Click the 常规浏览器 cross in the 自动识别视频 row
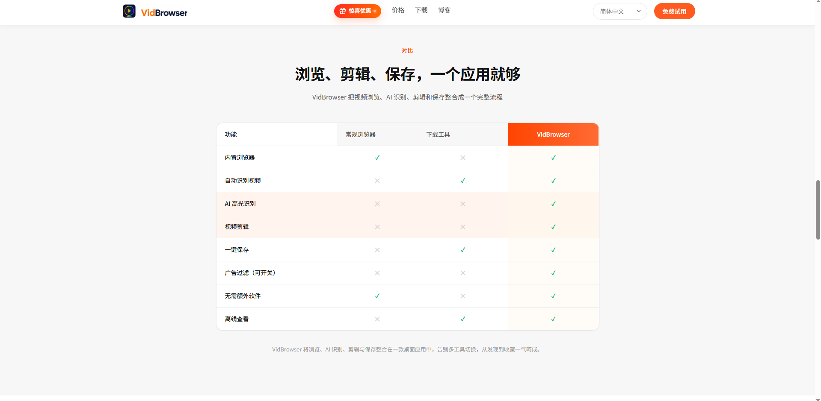Screen dimensions: 821x401 point(377,181)
